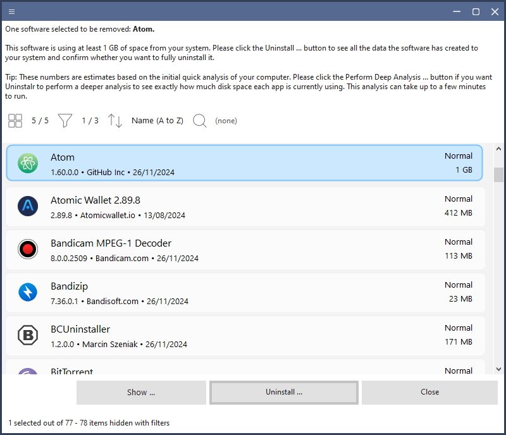Image resolution: width=506 pixels, height=435 pixels.
Task: Click the BCUninstaller app icon
Action: [x=28, y=335]
